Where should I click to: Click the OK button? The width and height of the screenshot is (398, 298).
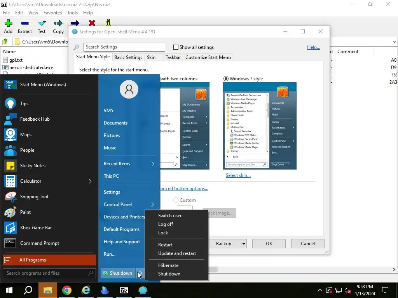(x=269, y=244)
